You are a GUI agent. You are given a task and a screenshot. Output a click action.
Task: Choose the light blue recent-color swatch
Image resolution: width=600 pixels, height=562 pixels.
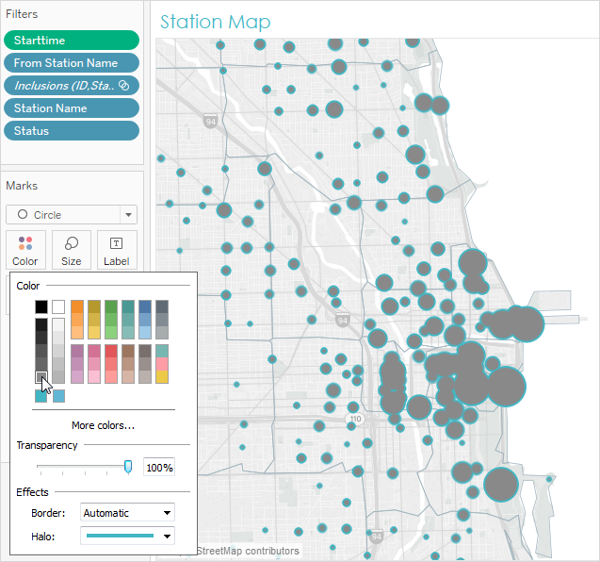click(58, 396)
